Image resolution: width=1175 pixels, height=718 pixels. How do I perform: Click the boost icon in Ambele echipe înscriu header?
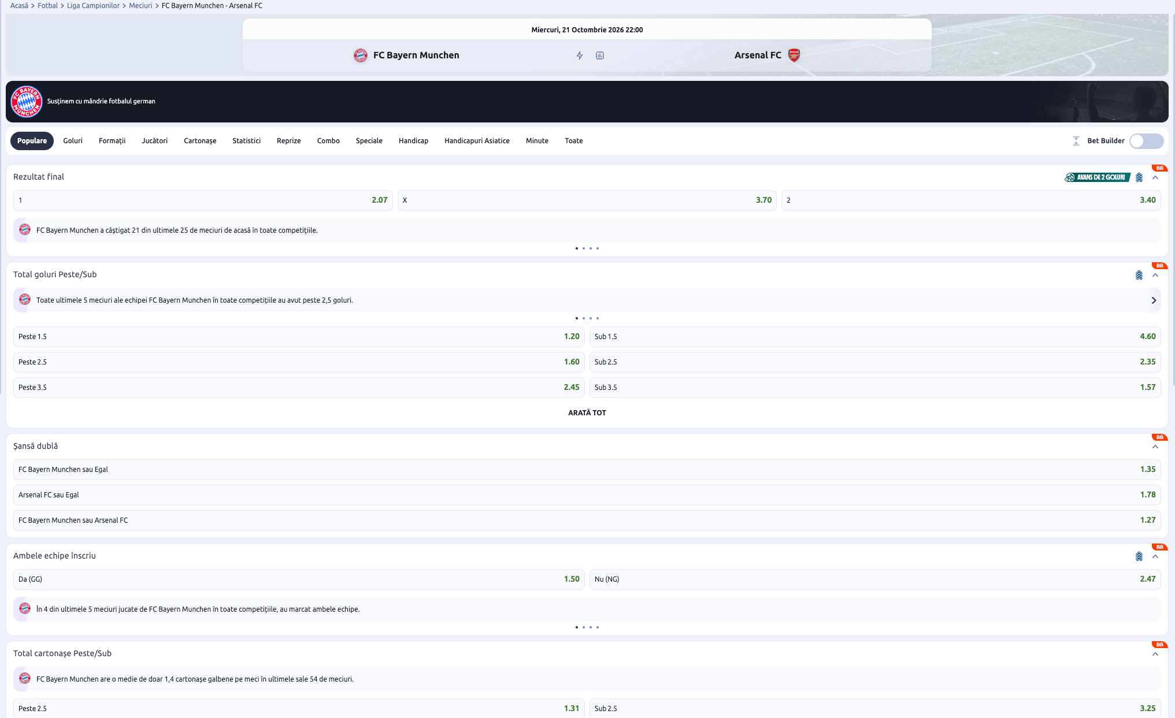pos(1139,556)
